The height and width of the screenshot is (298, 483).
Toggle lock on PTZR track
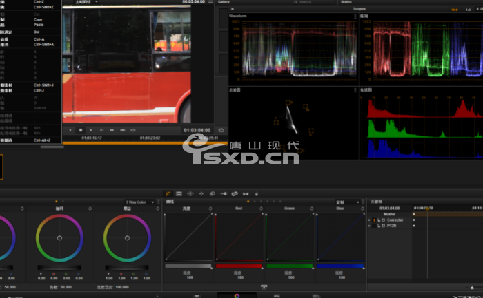pos(379,226)
